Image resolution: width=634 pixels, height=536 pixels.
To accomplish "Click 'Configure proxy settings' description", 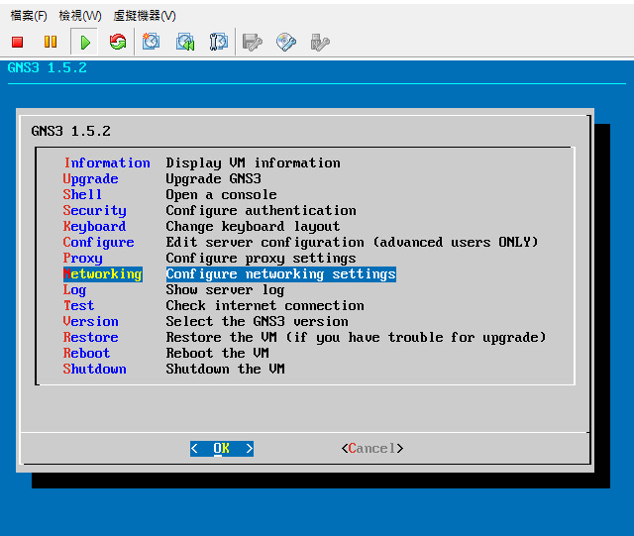I will (261, 258).
